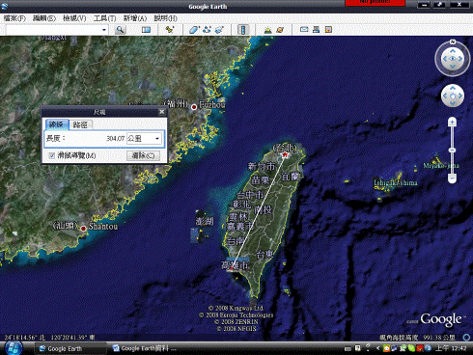Switch to the 線條 tab in ruler dialog
This screenshot has height=355, width=473.
point(57,124)
